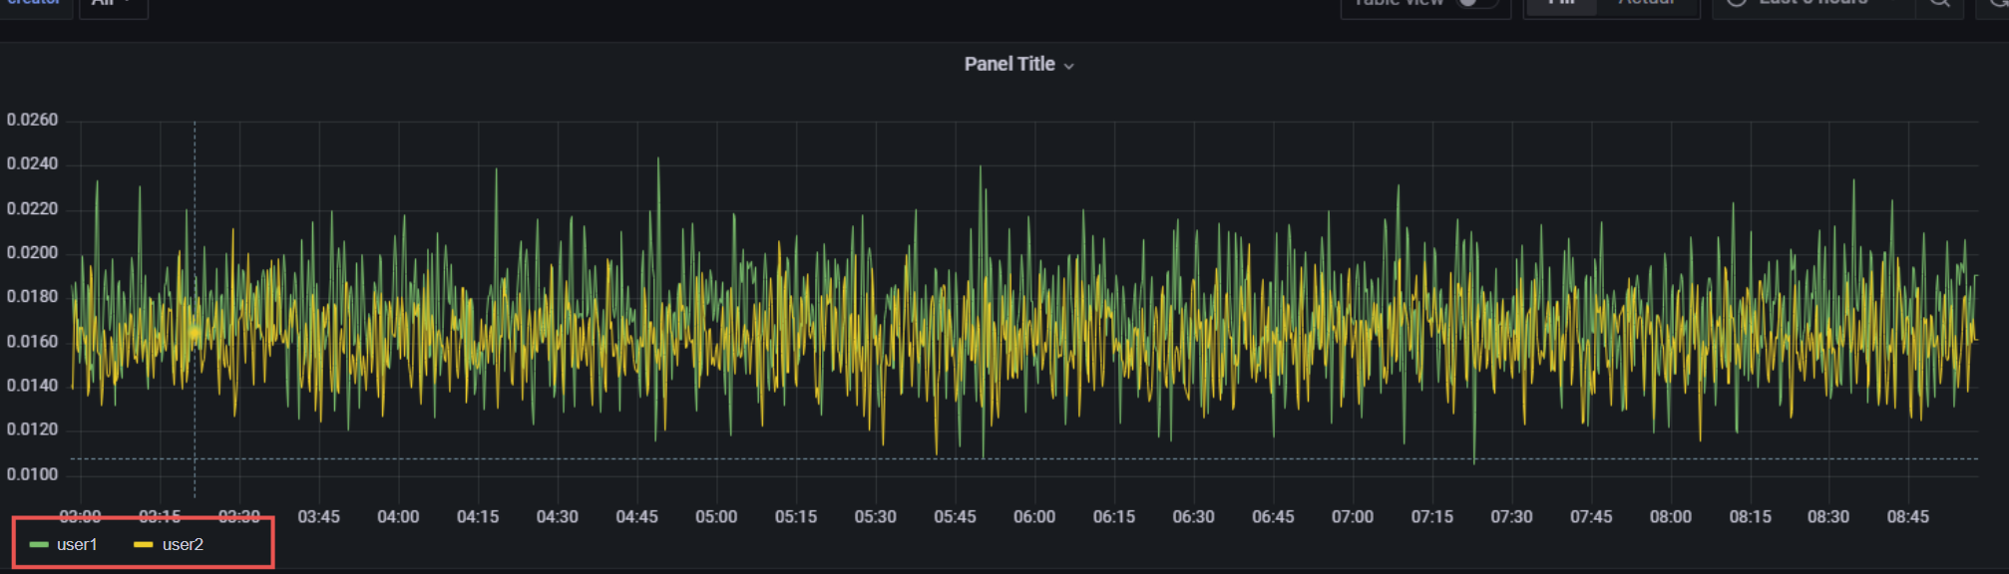Click the green user1 series color swatch
2009x574 pixels.
point(40,545)
